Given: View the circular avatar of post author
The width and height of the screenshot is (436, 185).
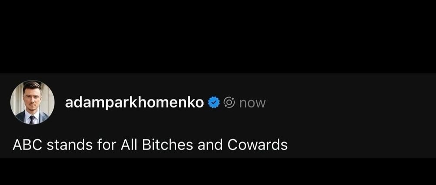Looking at the screenshot, I should 32,102.
